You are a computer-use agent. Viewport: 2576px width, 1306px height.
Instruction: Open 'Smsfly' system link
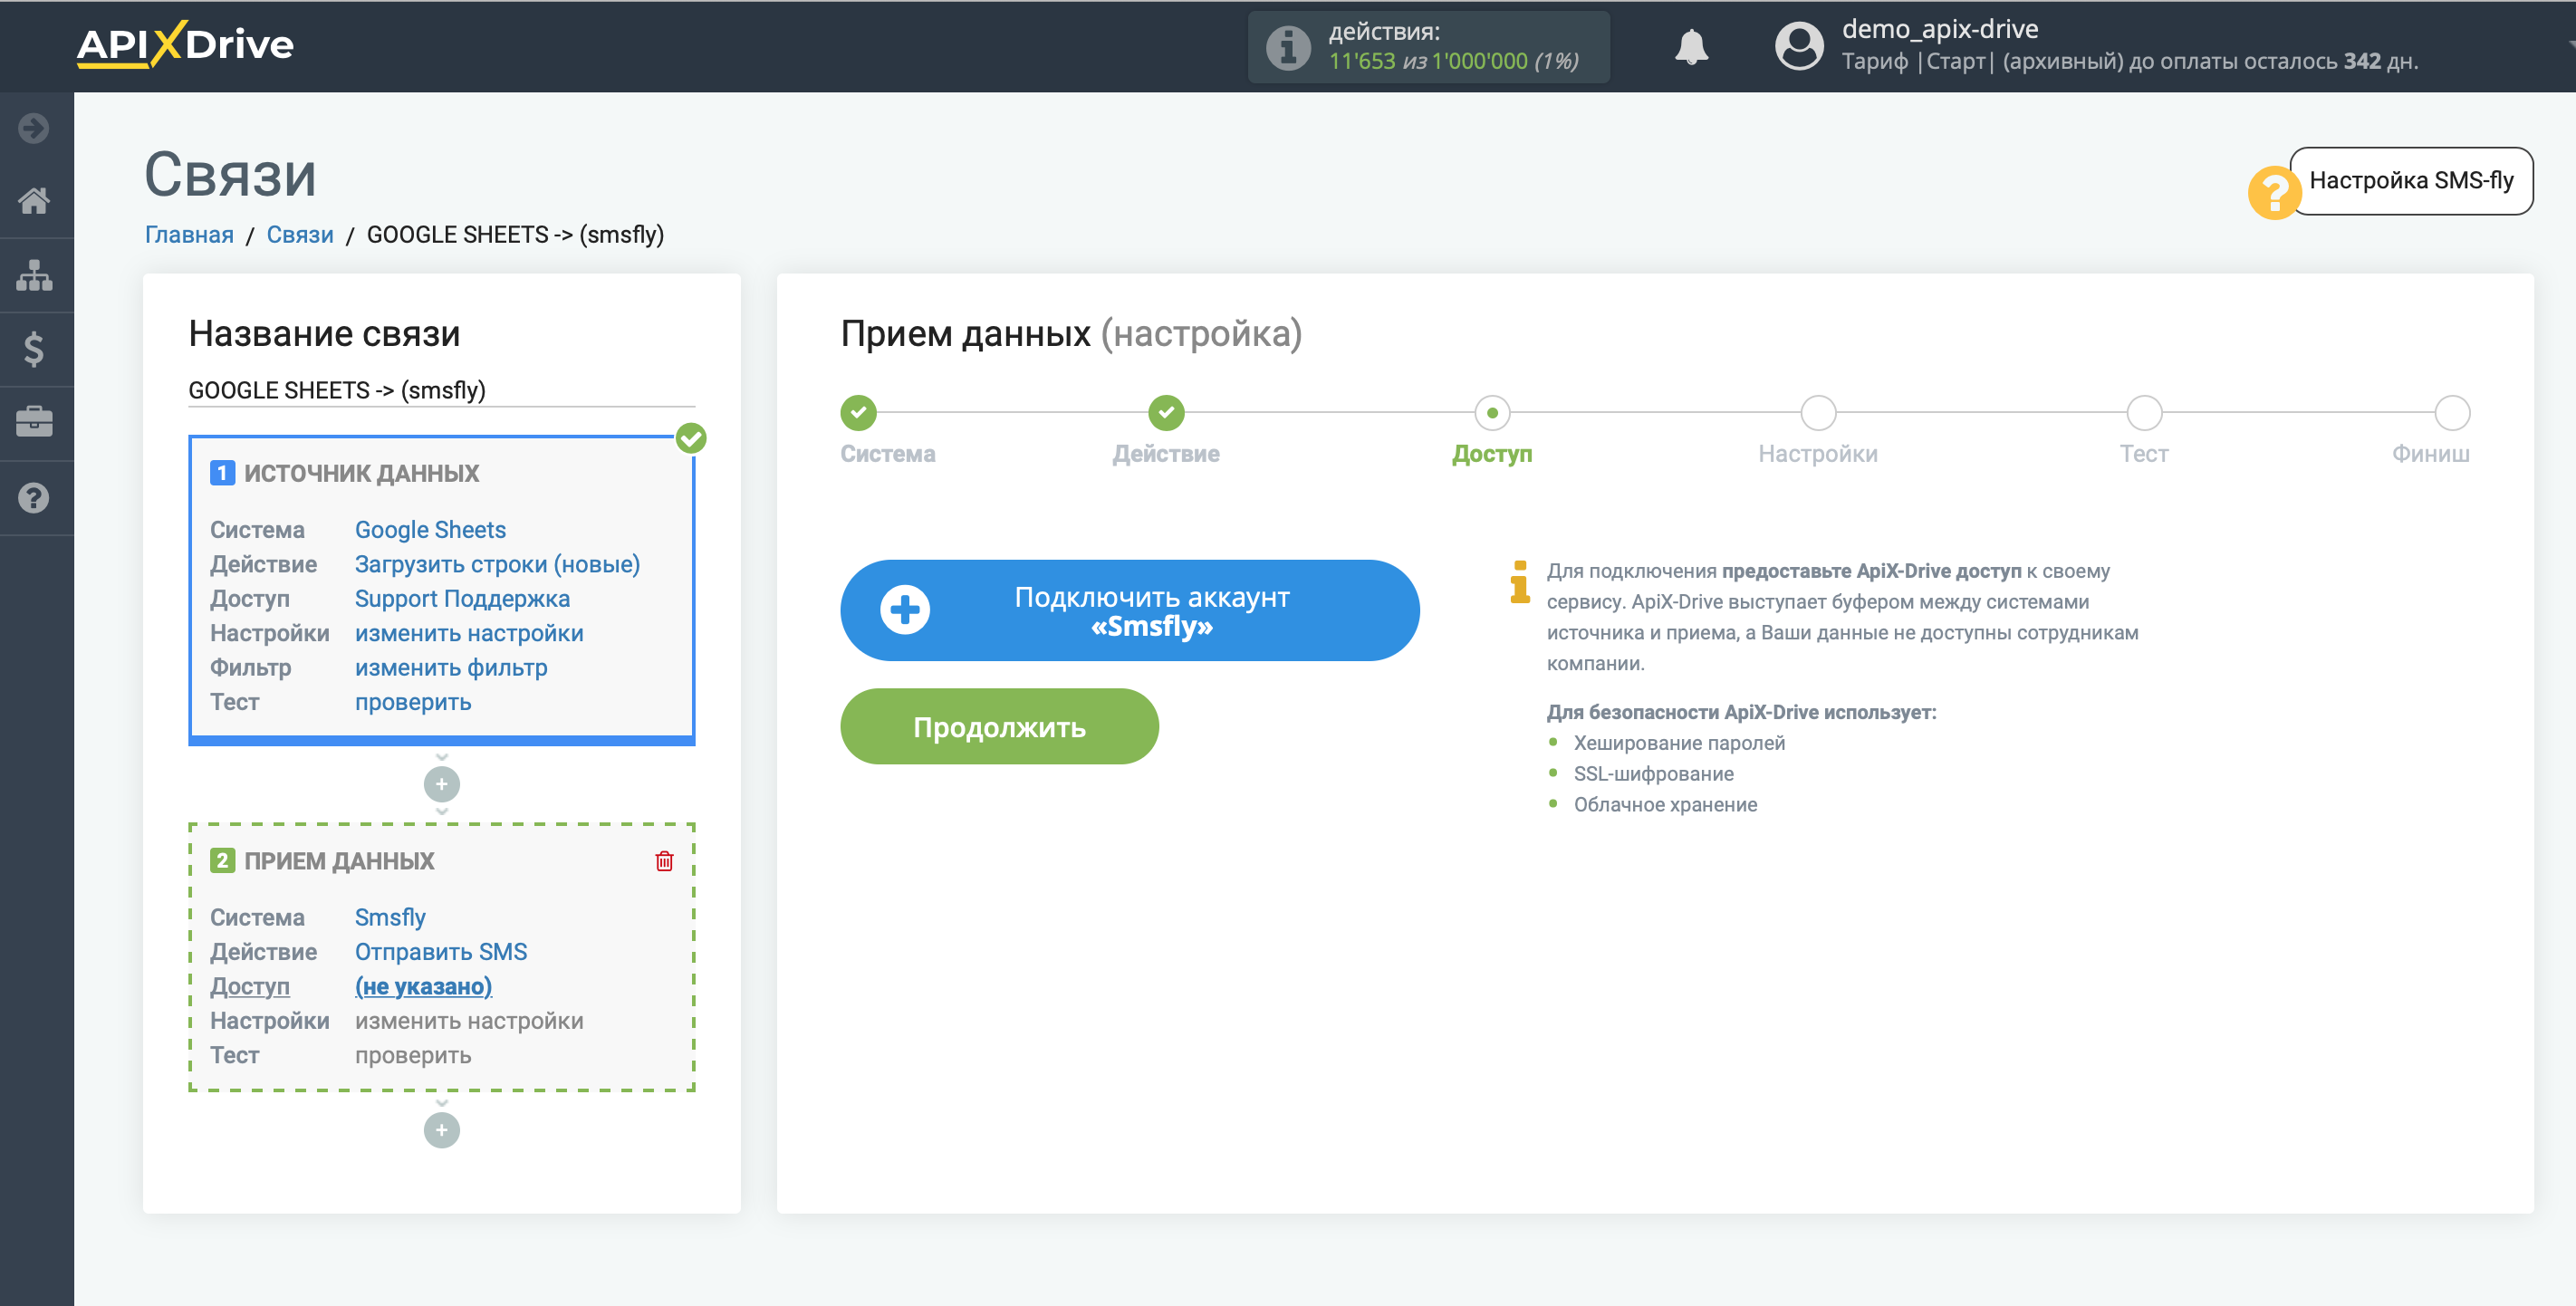coord(390,917)
